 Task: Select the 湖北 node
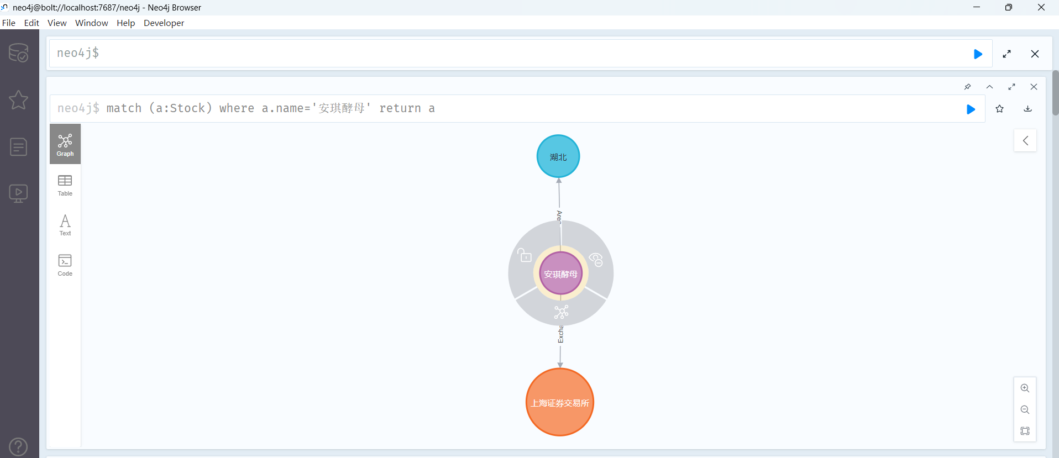(558, 156)
